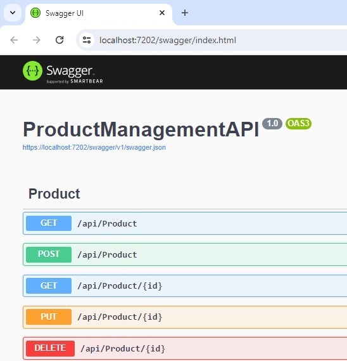This screenshot has width=347, height=361.
Task: Open the tab search dropdown chevron
Action: pos(13,13)
